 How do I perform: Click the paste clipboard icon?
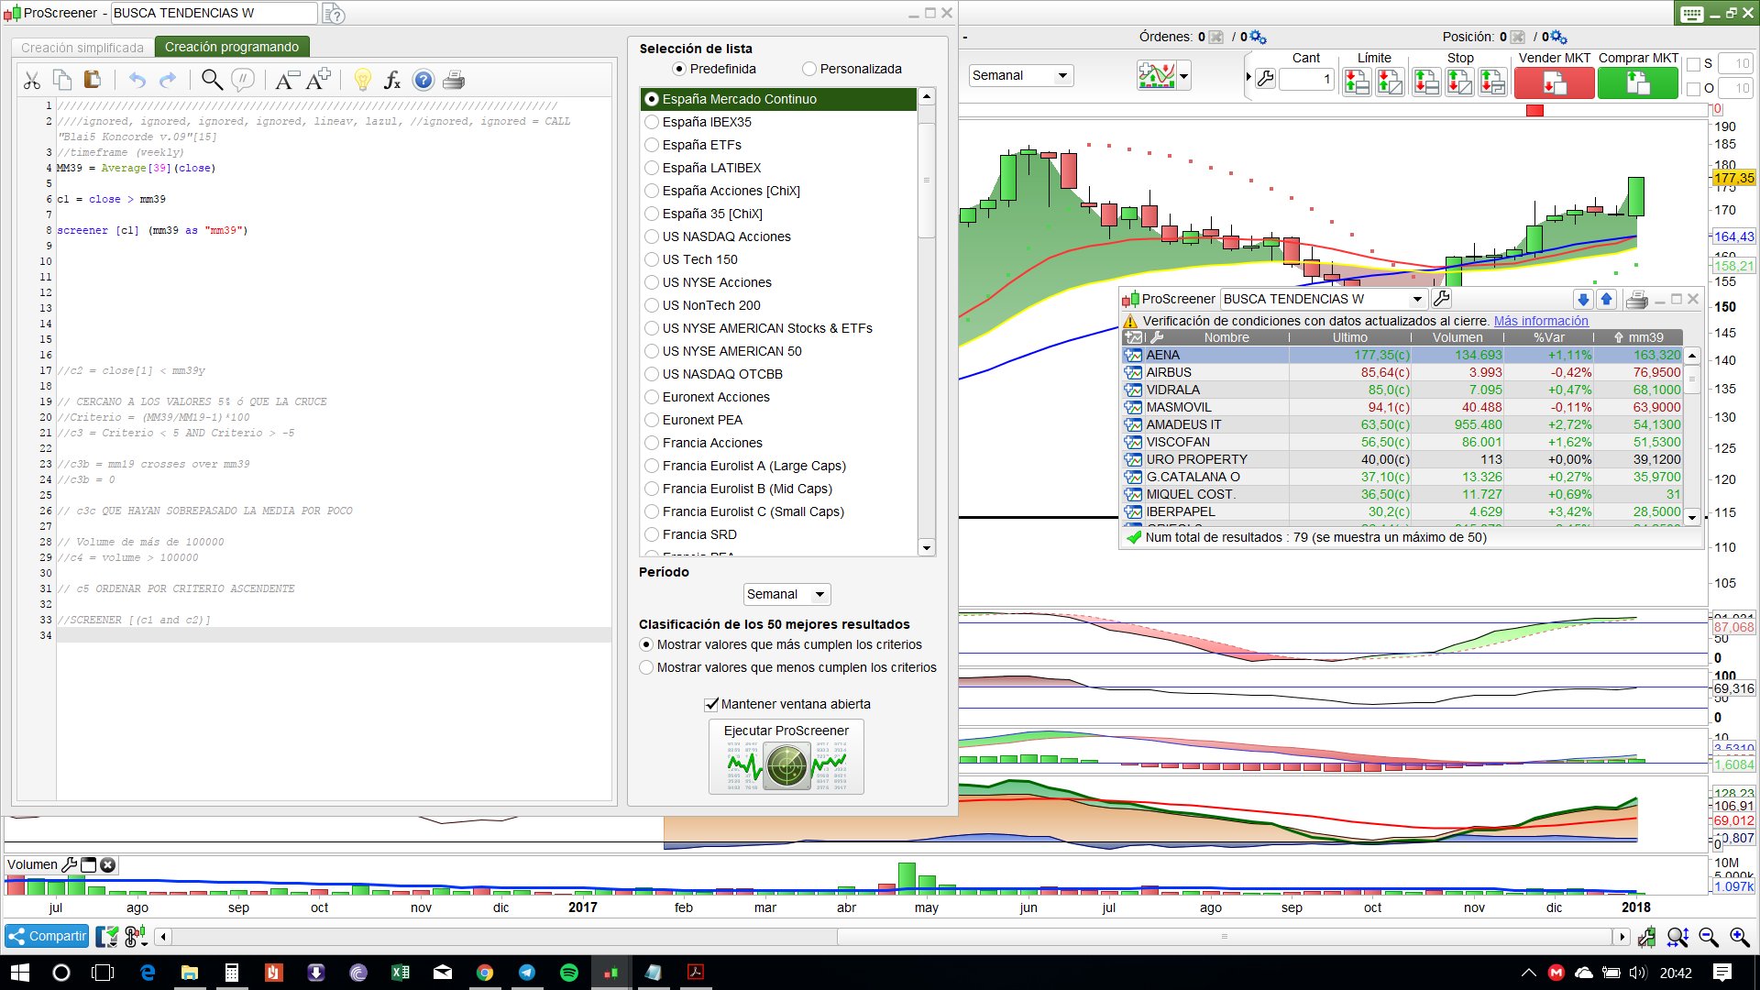tap(92, 80)
